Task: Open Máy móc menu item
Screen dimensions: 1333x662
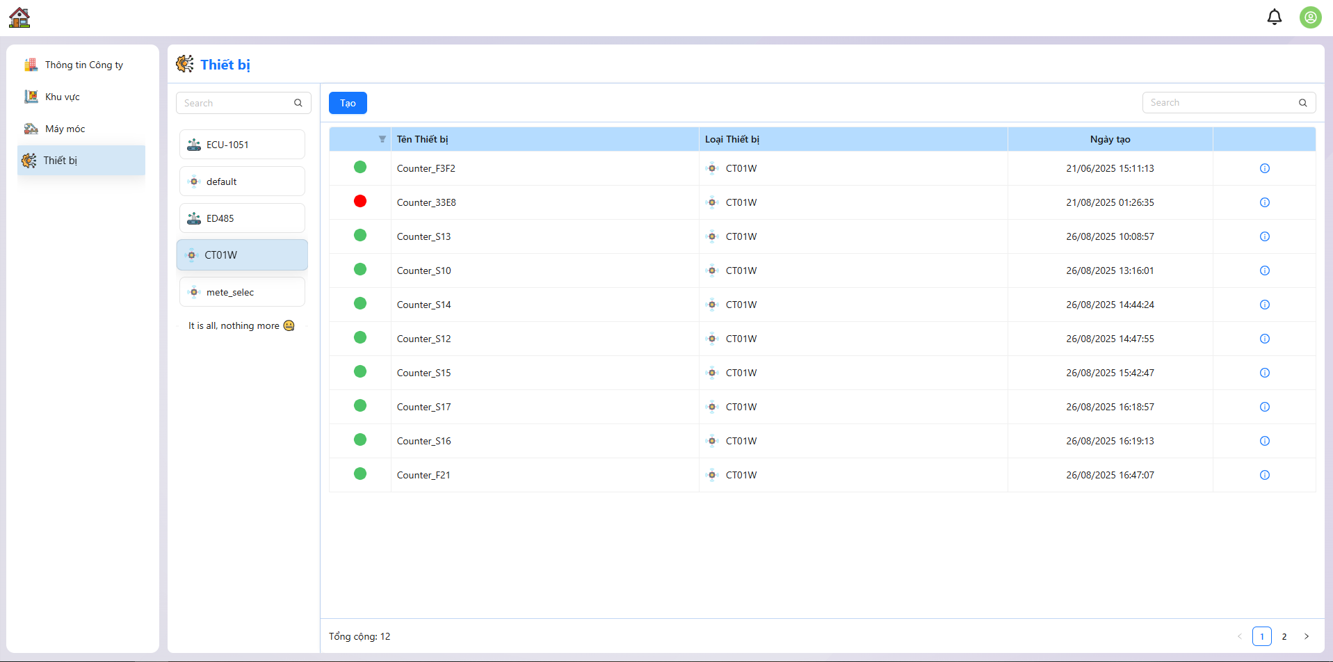Action: 65,129
